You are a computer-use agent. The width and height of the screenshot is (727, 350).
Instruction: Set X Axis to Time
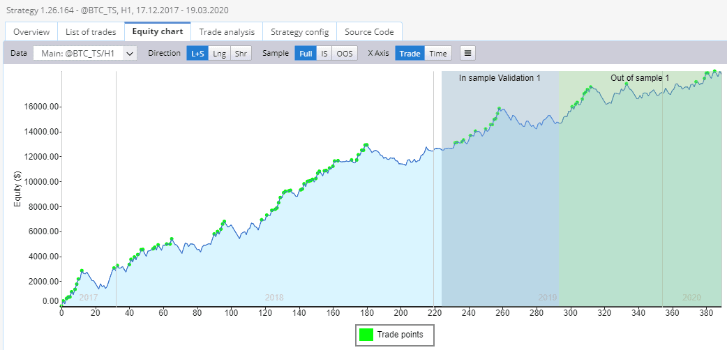point(437,53)
